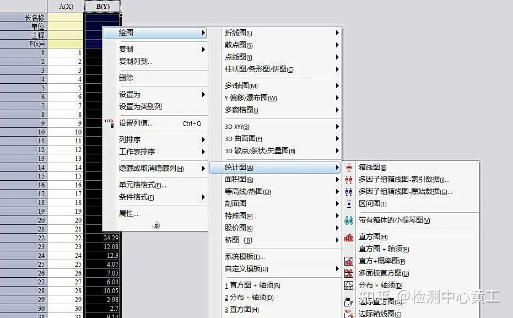513x318 pixels.
Task: Select the B(Y) column header
Action: tap(102, 6)
